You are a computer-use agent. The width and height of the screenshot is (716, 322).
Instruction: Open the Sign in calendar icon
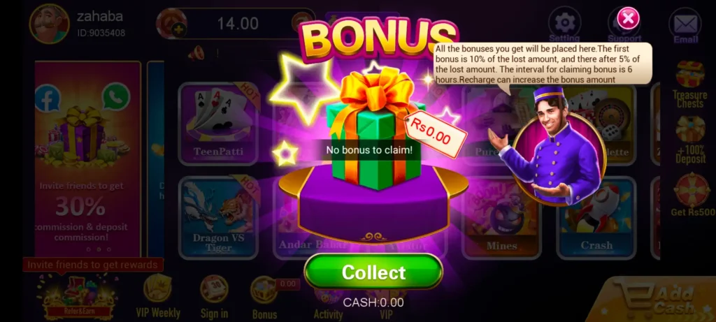pyautogui.click(x=214, y=296)
